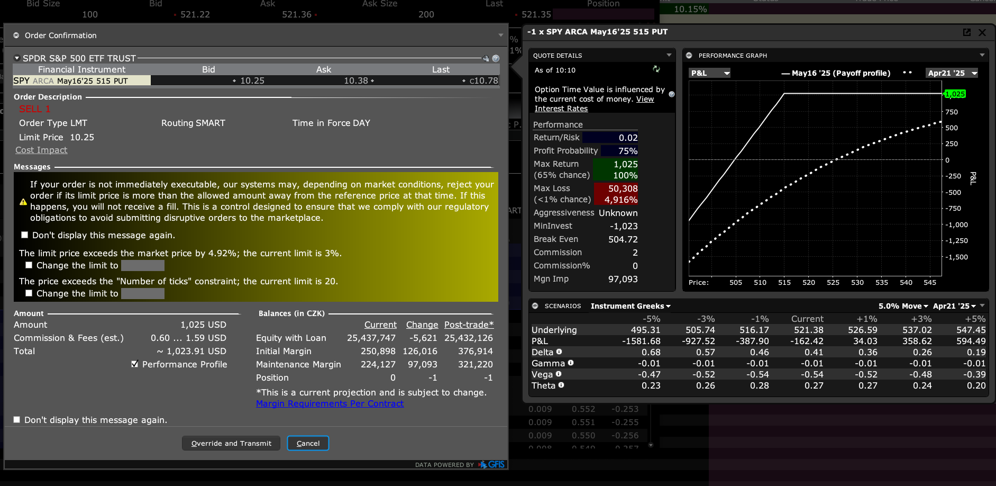Click the Delta info icon
Image resolution: width=996 pixels, height=486 pixels.
coord(559,352)
